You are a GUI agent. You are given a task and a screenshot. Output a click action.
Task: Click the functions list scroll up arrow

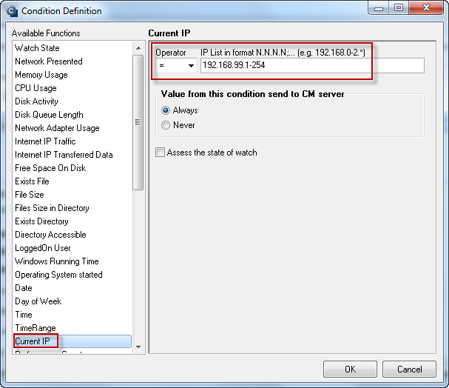point(138,48)
